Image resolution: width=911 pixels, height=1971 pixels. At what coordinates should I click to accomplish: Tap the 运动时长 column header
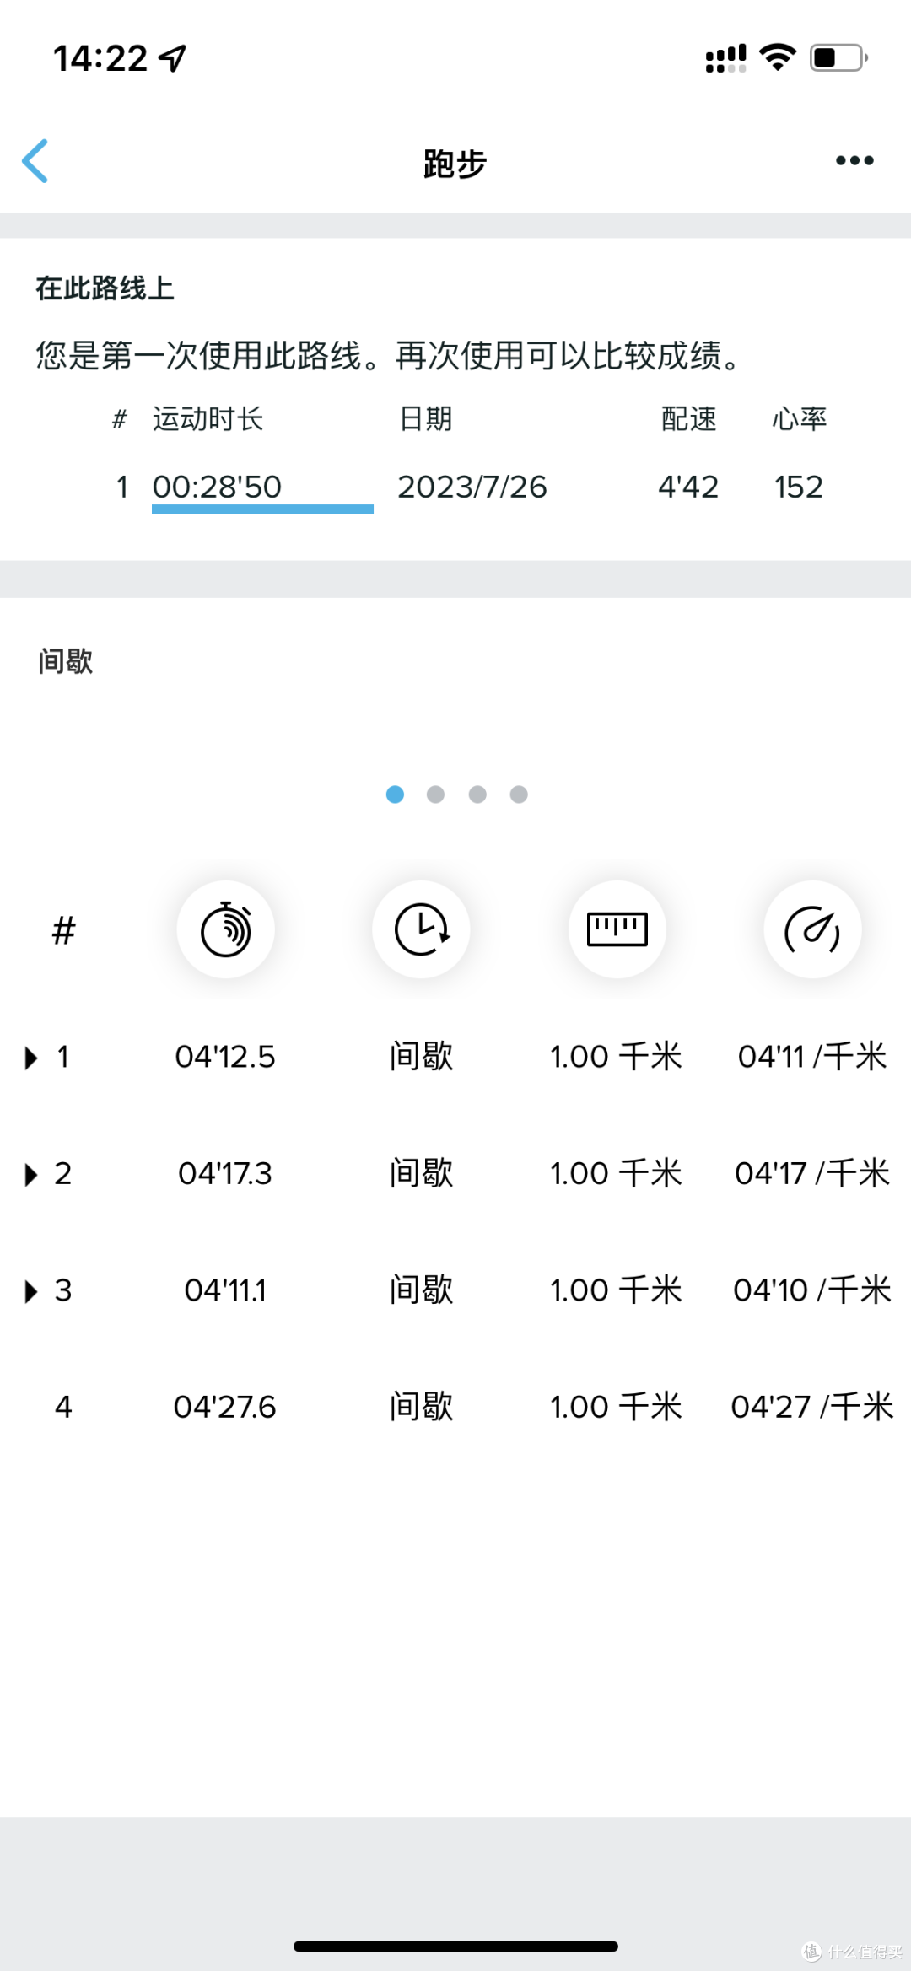coord(208,418)
